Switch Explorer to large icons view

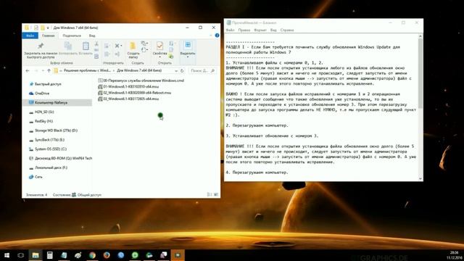tap(216, 194)
